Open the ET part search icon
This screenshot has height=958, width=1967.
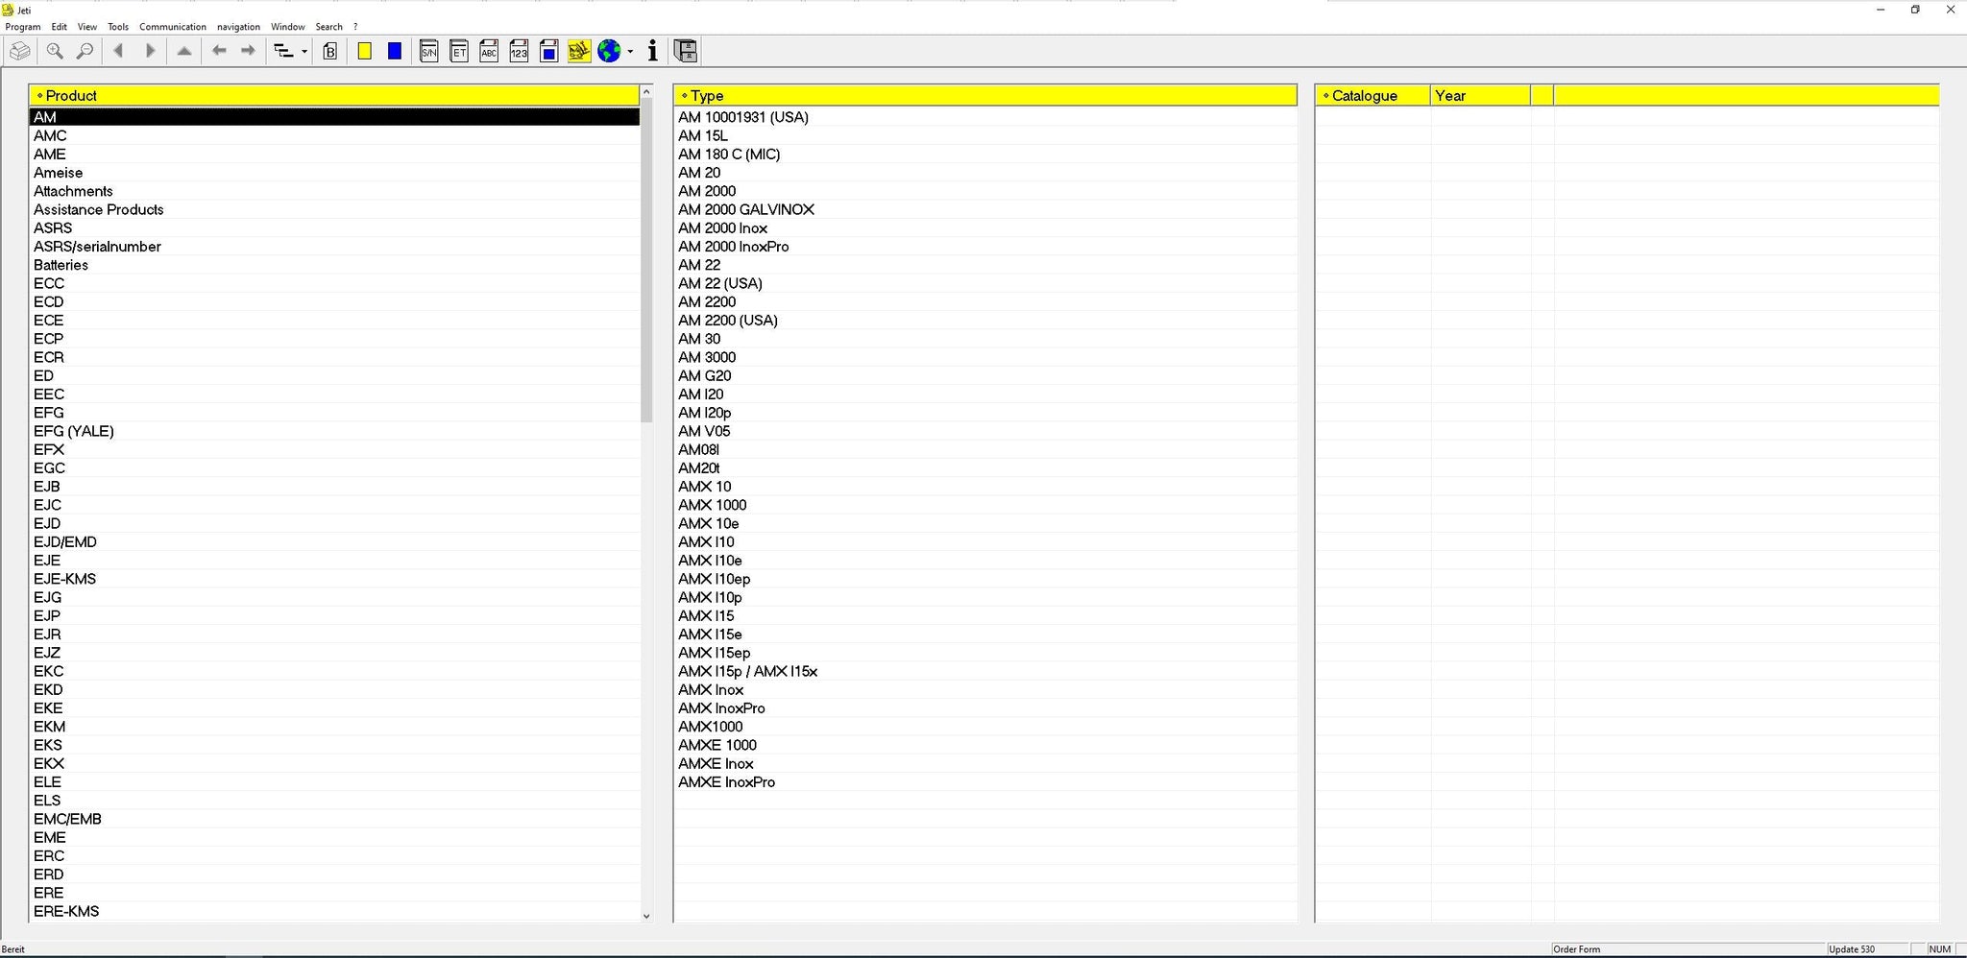point(459,52)
